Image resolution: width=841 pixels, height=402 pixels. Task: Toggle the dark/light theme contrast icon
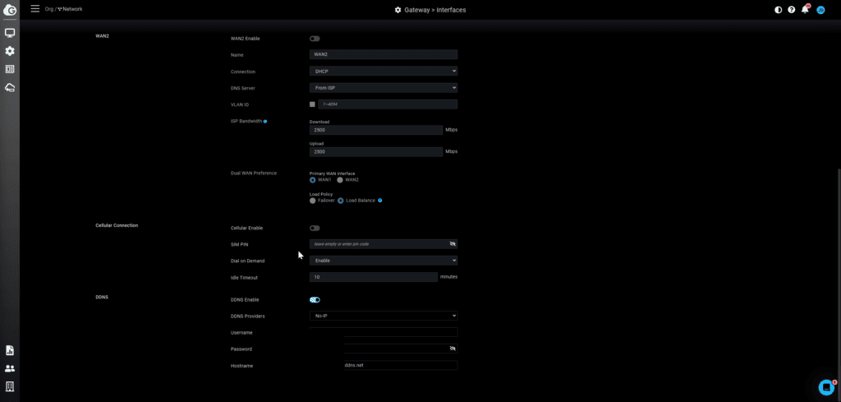coord(779,10)
